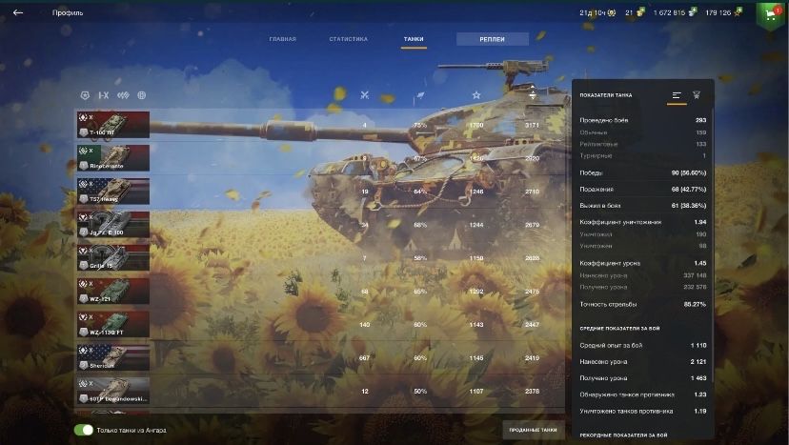The width and height of the screenshot is (789, 445).
Task: Open the Реплеи button
Action: pos(492,39)
